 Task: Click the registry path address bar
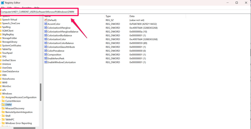pos(39,12)
